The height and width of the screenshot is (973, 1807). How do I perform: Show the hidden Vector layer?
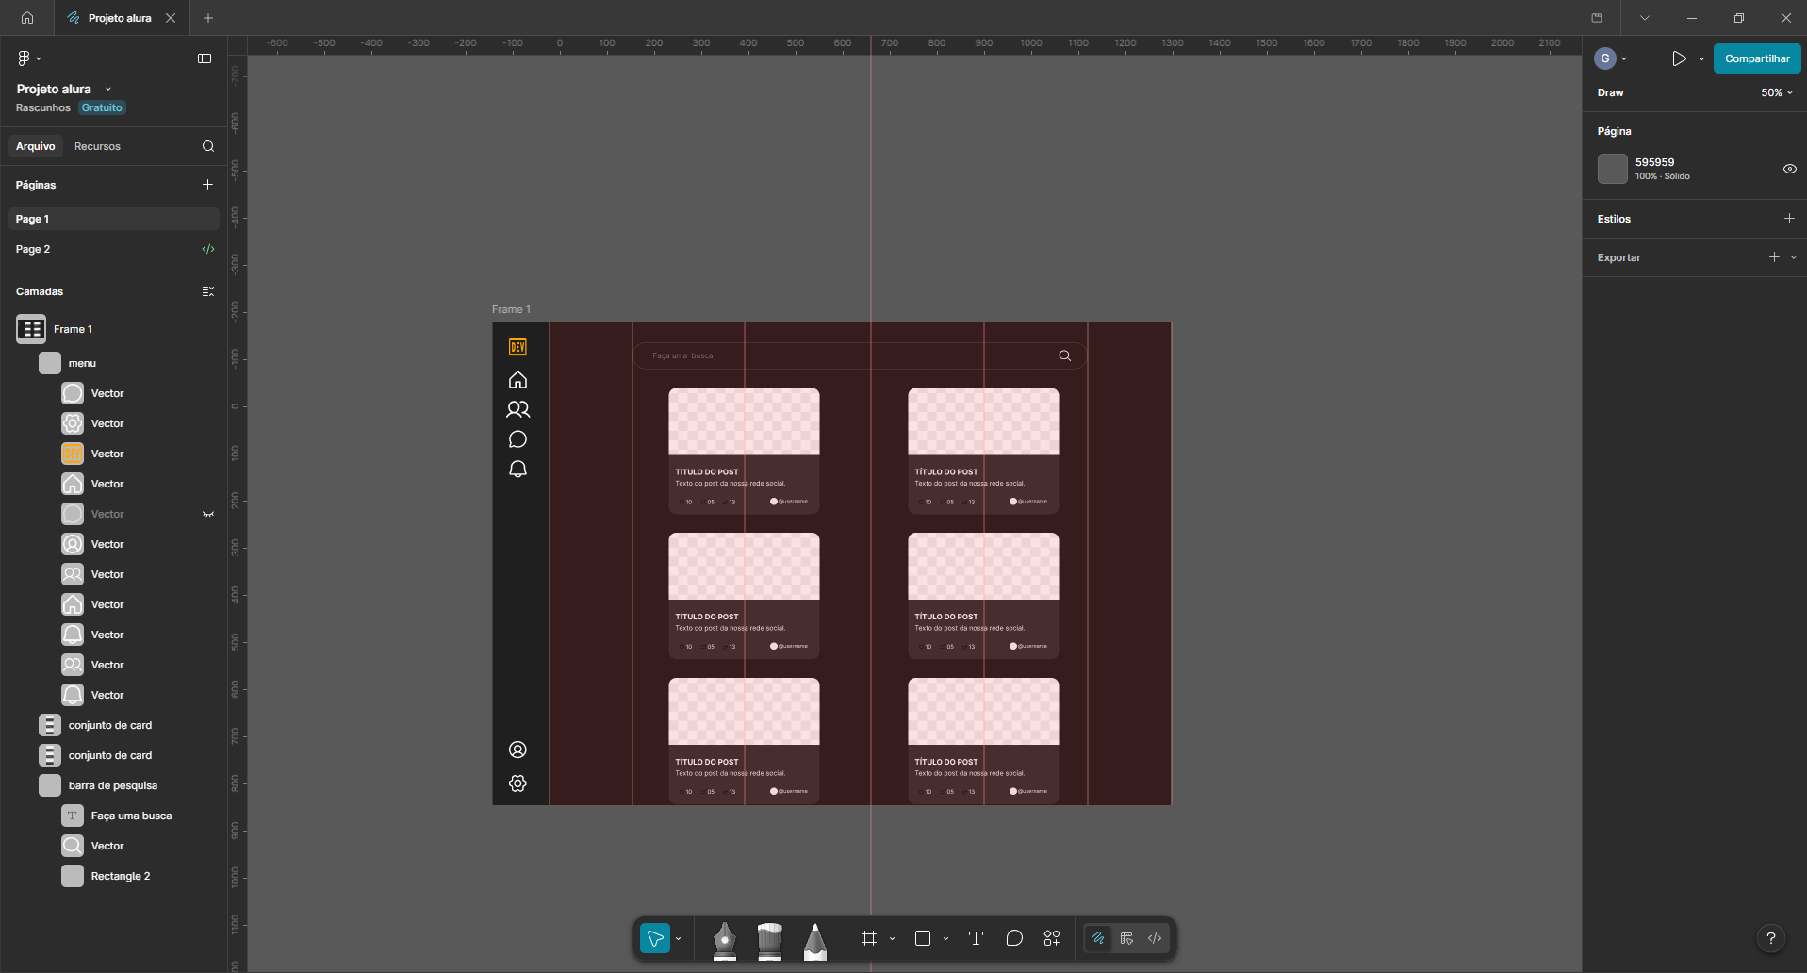[208, 514]
